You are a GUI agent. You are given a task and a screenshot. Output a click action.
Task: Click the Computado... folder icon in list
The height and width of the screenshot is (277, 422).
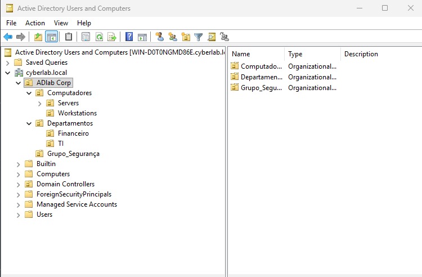click(x=235, y=66)
